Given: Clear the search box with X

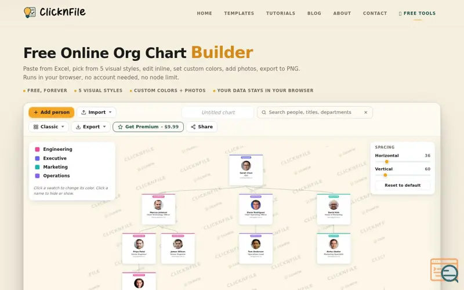Looking at the screenshot, I should [365, 113].
